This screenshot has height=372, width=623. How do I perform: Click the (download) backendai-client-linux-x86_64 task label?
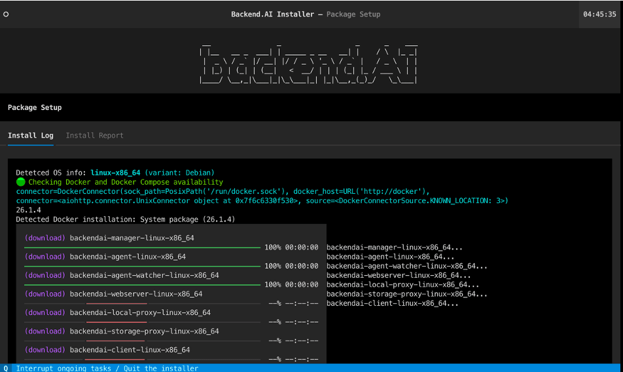(x=107, y=350)
